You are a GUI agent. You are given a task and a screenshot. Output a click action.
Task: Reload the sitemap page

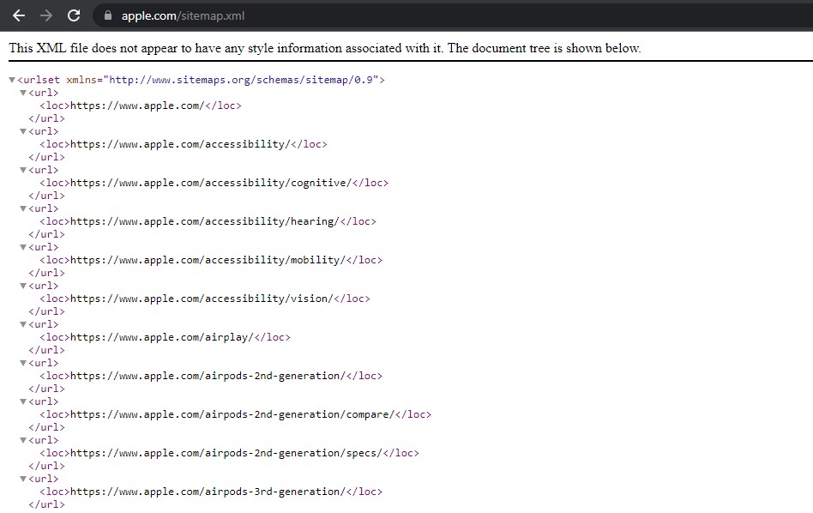click(x=74, y=15)
